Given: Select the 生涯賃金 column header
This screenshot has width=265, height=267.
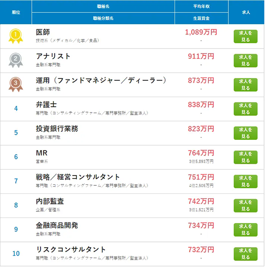Looking at the screenshot, I should click(x=201, y=19).
